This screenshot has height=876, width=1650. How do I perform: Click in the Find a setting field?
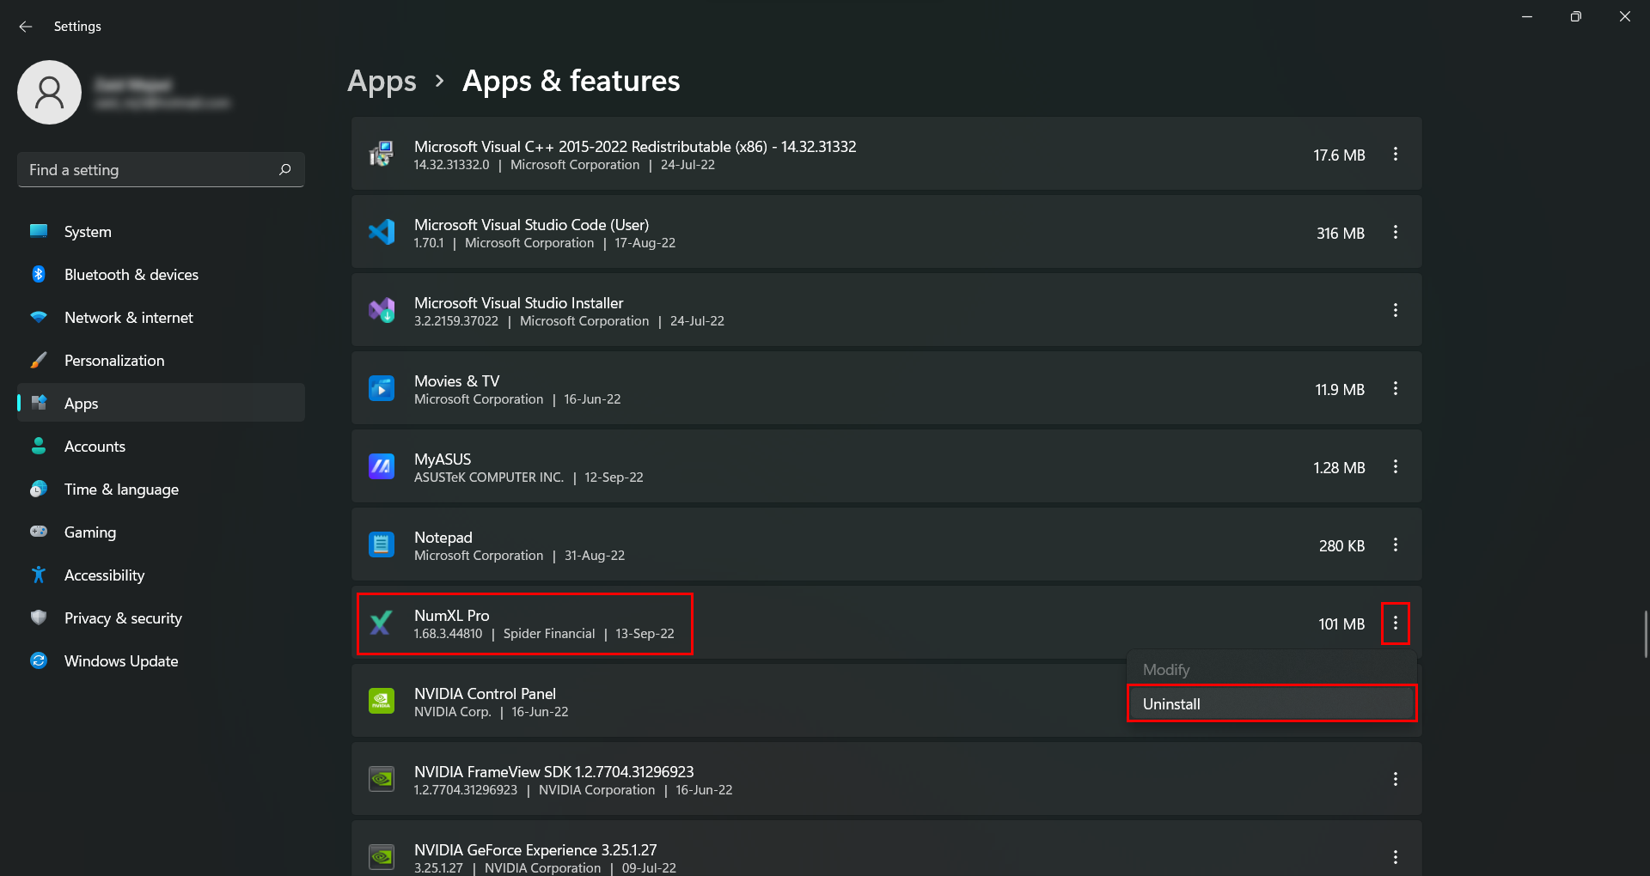[161, 170]
